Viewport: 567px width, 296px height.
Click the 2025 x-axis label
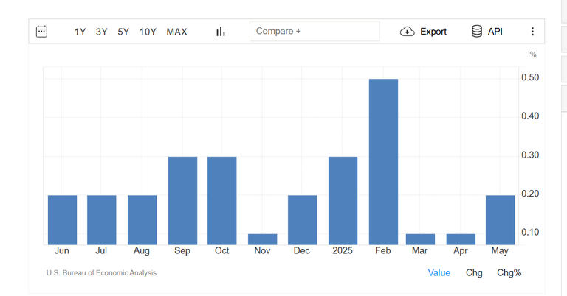(343, 250)
